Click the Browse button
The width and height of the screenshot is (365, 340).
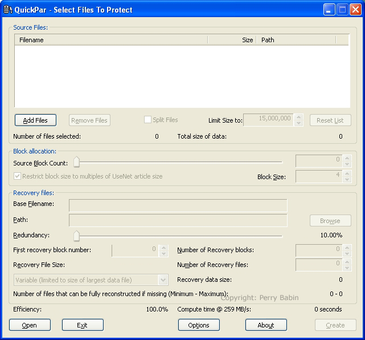(330, 221)
